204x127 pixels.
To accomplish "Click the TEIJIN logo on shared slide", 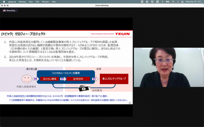I will click(x=123, y=33).
